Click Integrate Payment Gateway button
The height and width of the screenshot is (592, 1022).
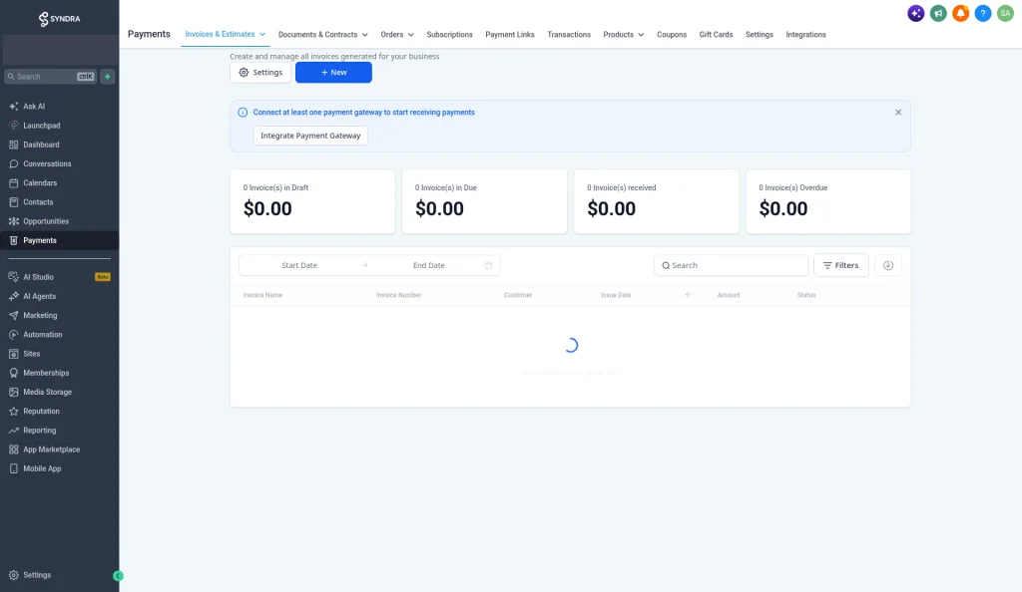310,136
